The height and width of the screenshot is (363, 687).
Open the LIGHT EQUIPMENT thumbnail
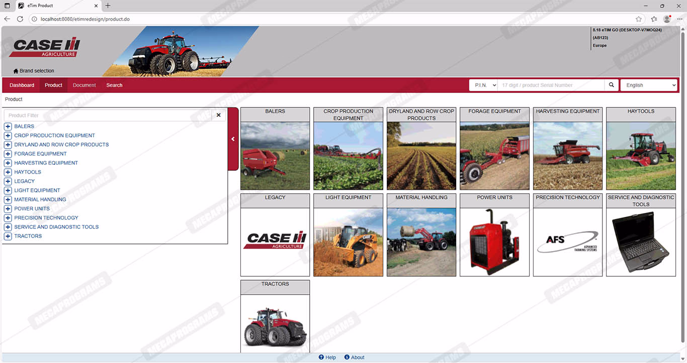coord(348,235)
